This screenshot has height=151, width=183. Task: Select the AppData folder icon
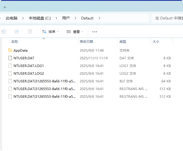coord(10,50)
